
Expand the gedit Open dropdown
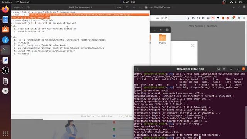tap(19, 7)
